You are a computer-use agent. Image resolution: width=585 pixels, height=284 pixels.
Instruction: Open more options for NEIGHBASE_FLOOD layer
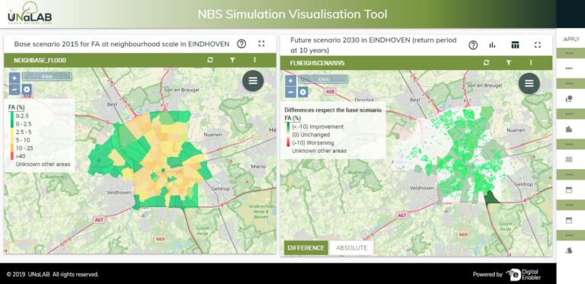[x=255, y=60]
